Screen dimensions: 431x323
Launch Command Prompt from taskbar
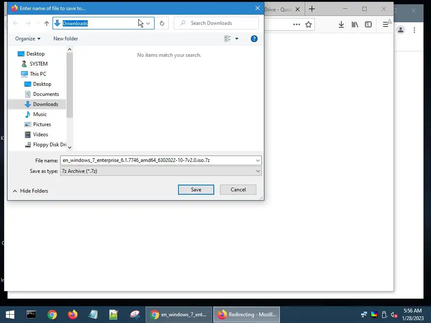click(x=31, y=315)
